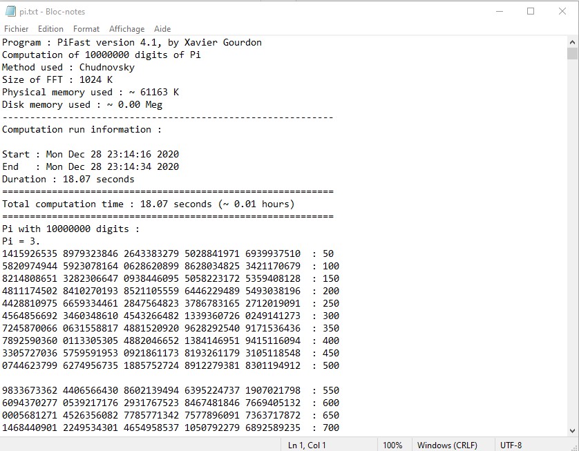This screenshot has width=579, height=451.
Task: Click the line 'Pi = 3.'
Action: pos(21,241)
